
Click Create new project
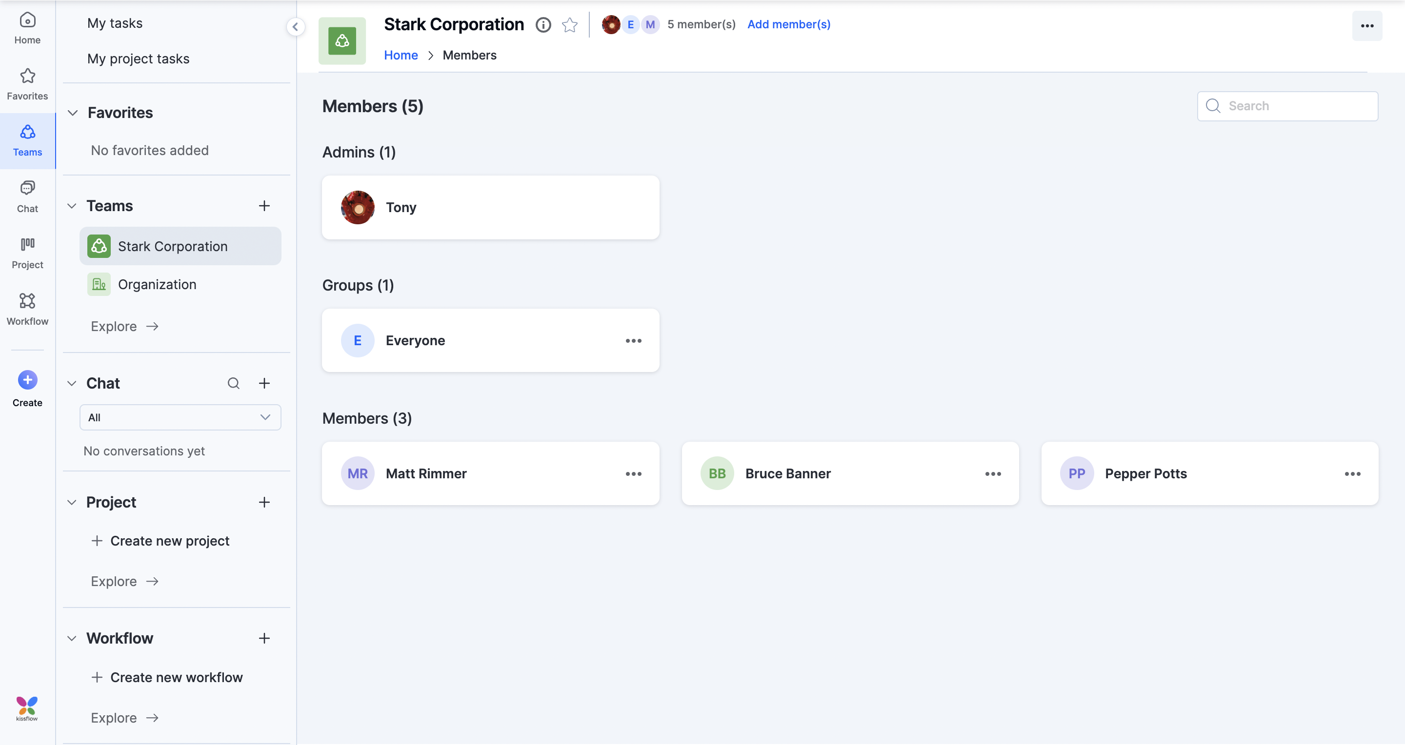(161, 540)
